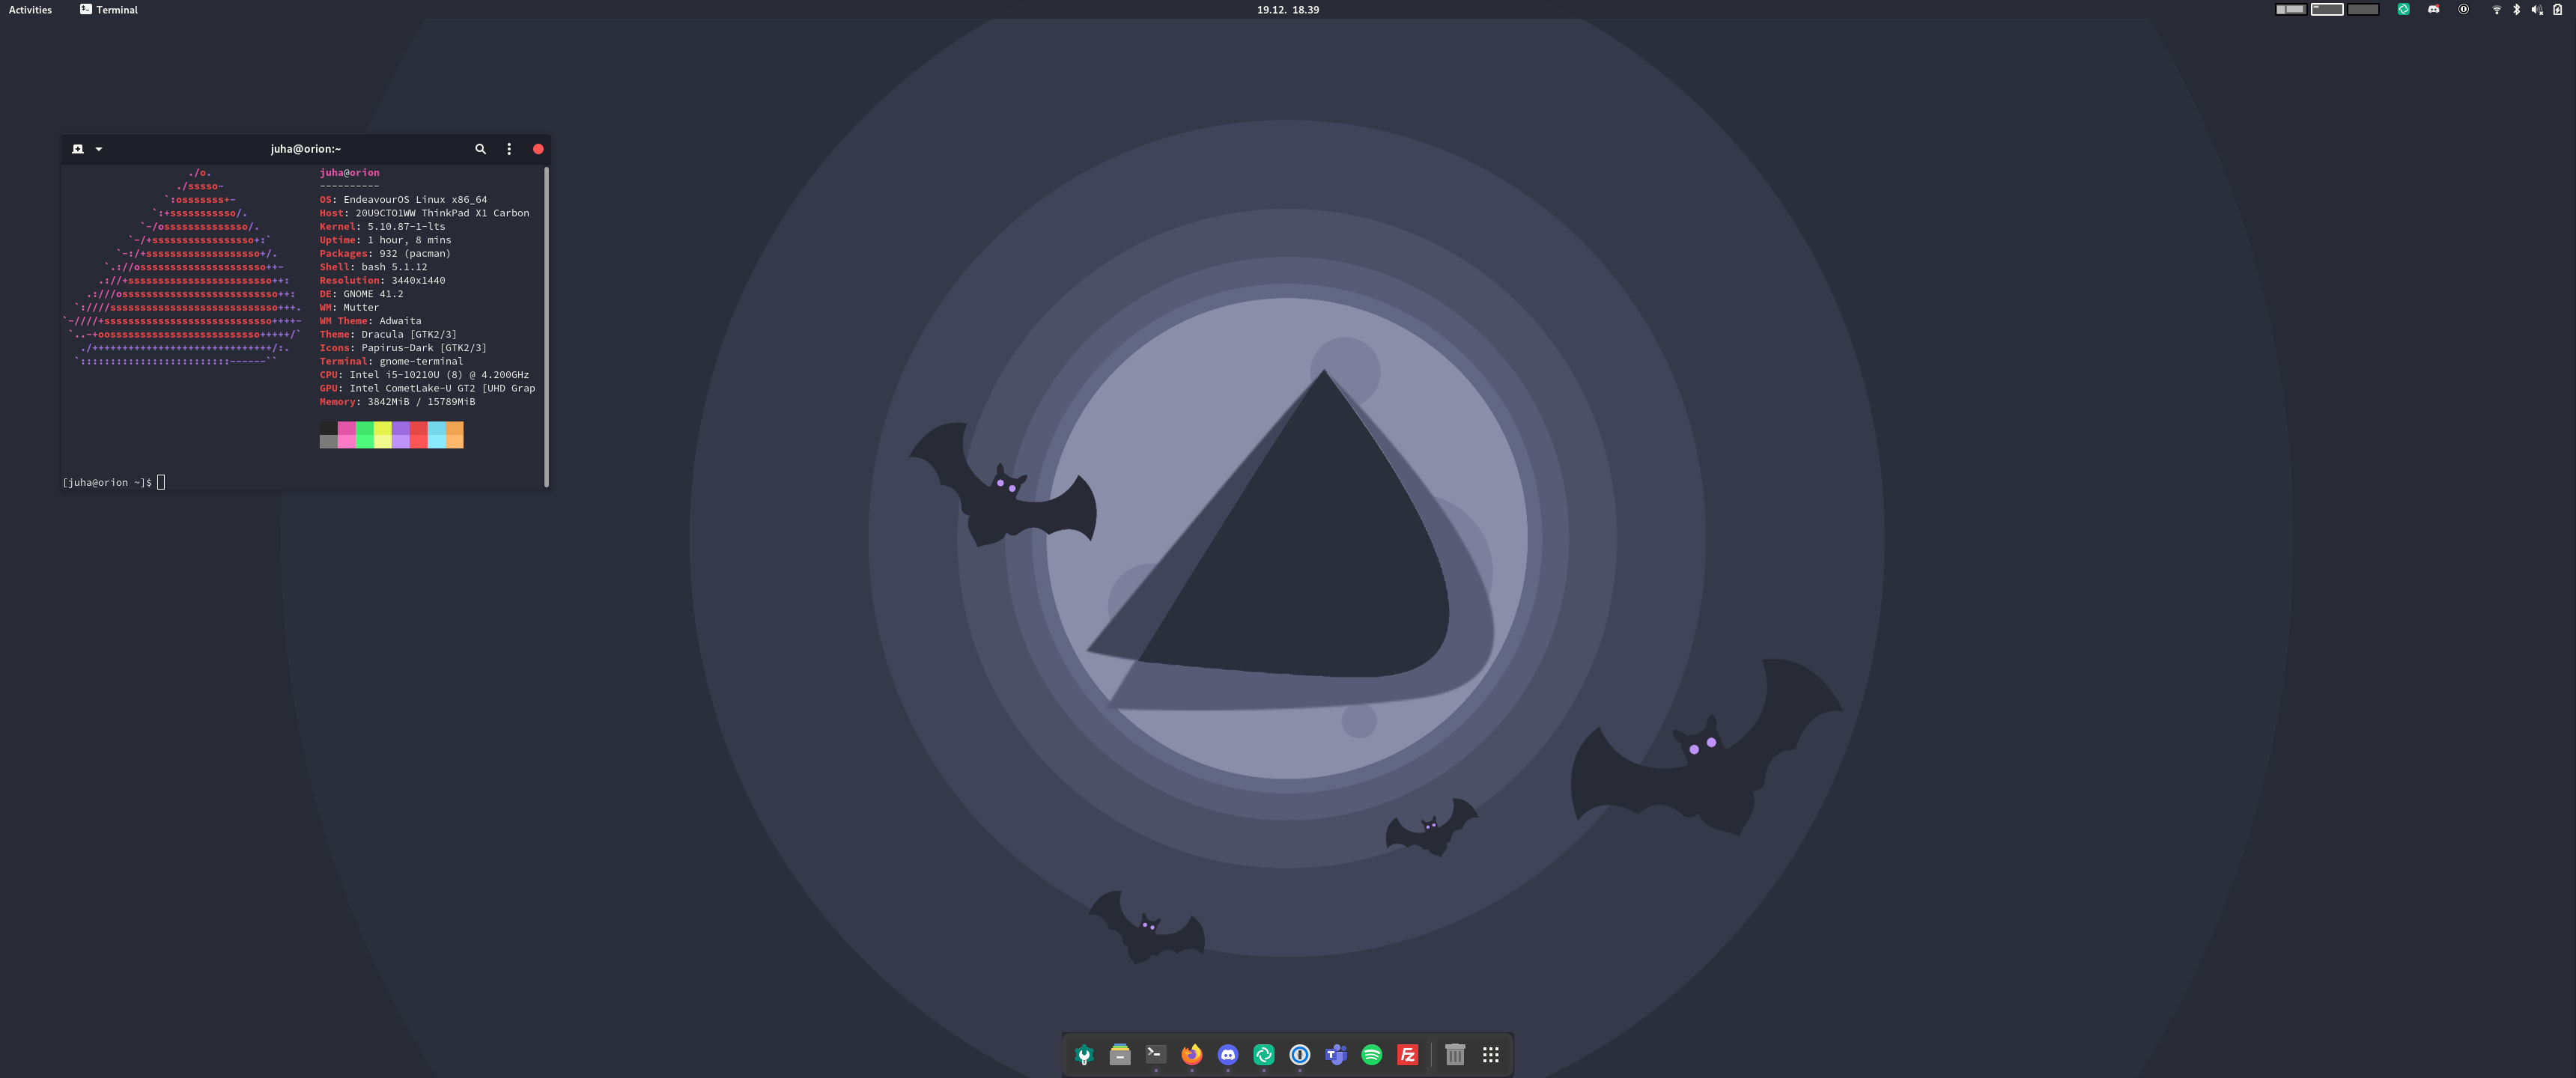The image size is (2576, 1078).
Task: Select the highlighted second workspace thumbnail
Action: click(x=2327, y=9)
